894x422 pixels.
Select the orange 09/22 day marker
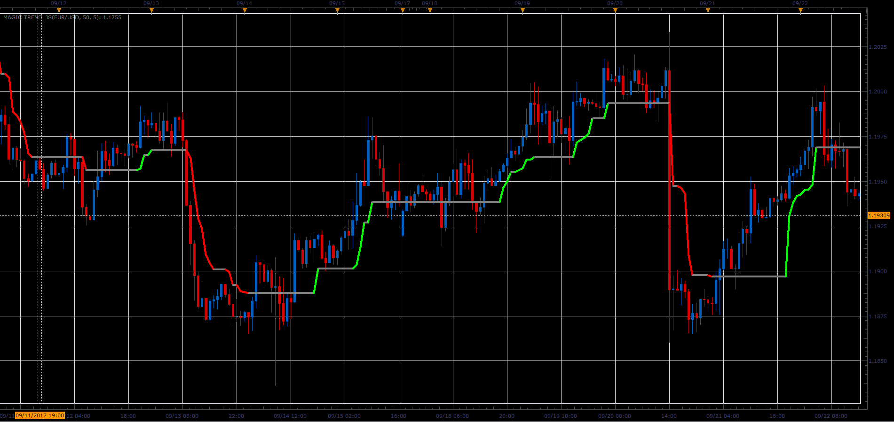[800, 10]
